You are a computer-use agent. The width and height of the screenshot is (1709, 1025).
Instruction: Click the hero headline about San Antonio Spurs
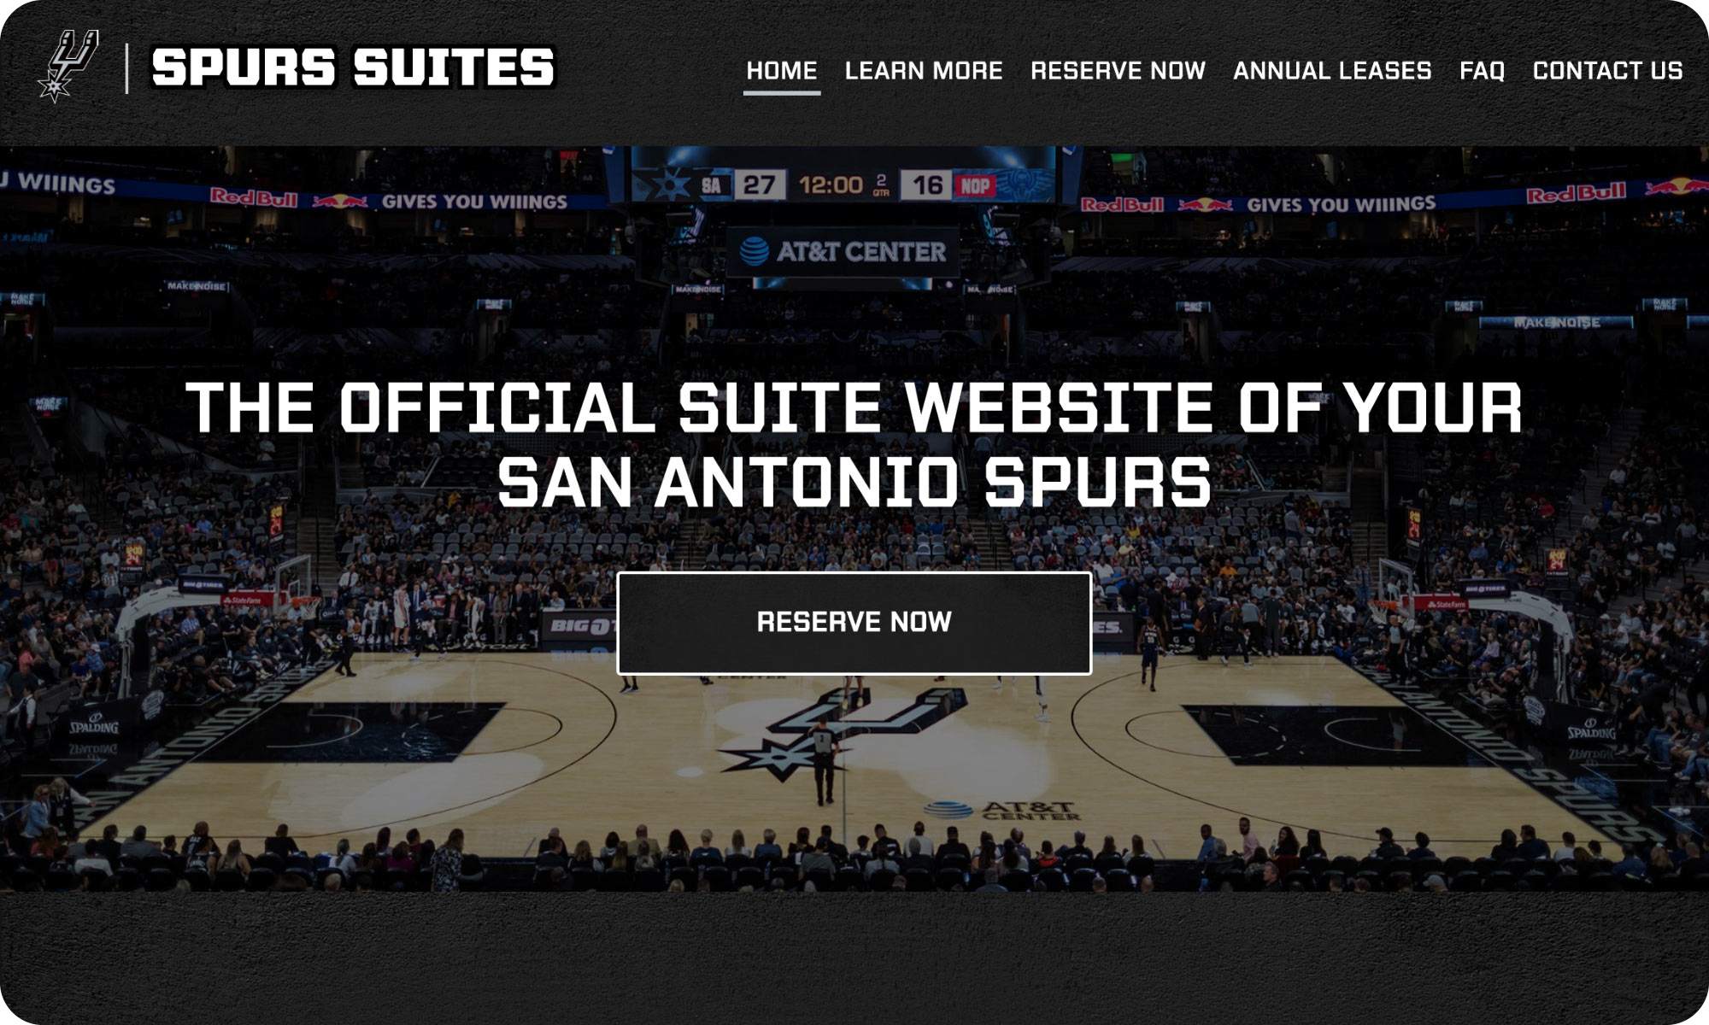tap(854, 445)
